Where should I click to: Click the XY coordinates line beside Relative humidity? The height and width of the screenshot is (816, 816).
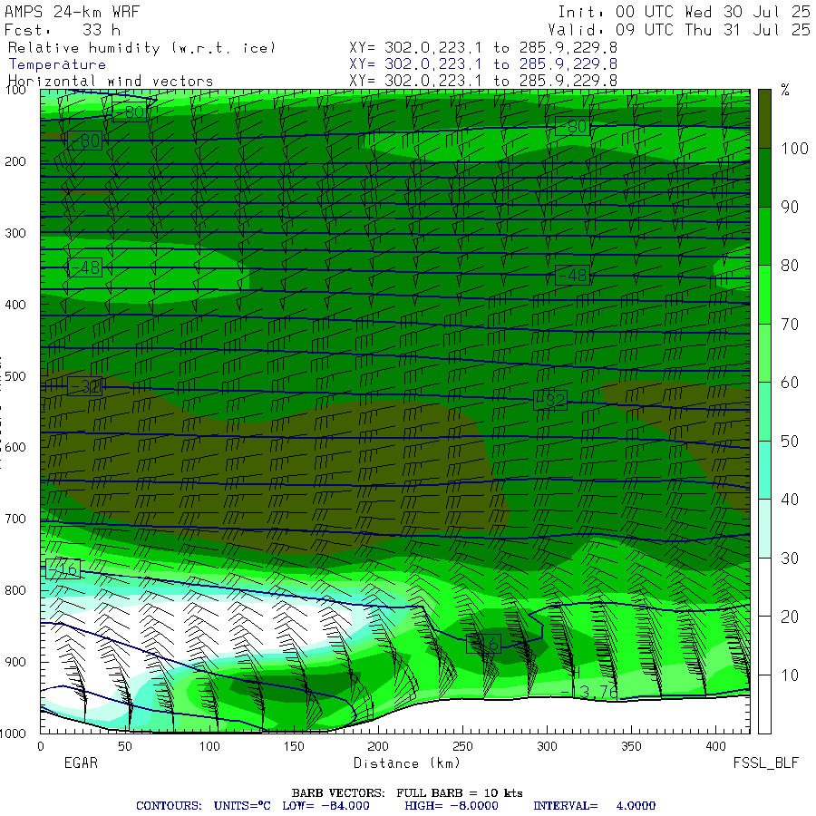(483, 48)
